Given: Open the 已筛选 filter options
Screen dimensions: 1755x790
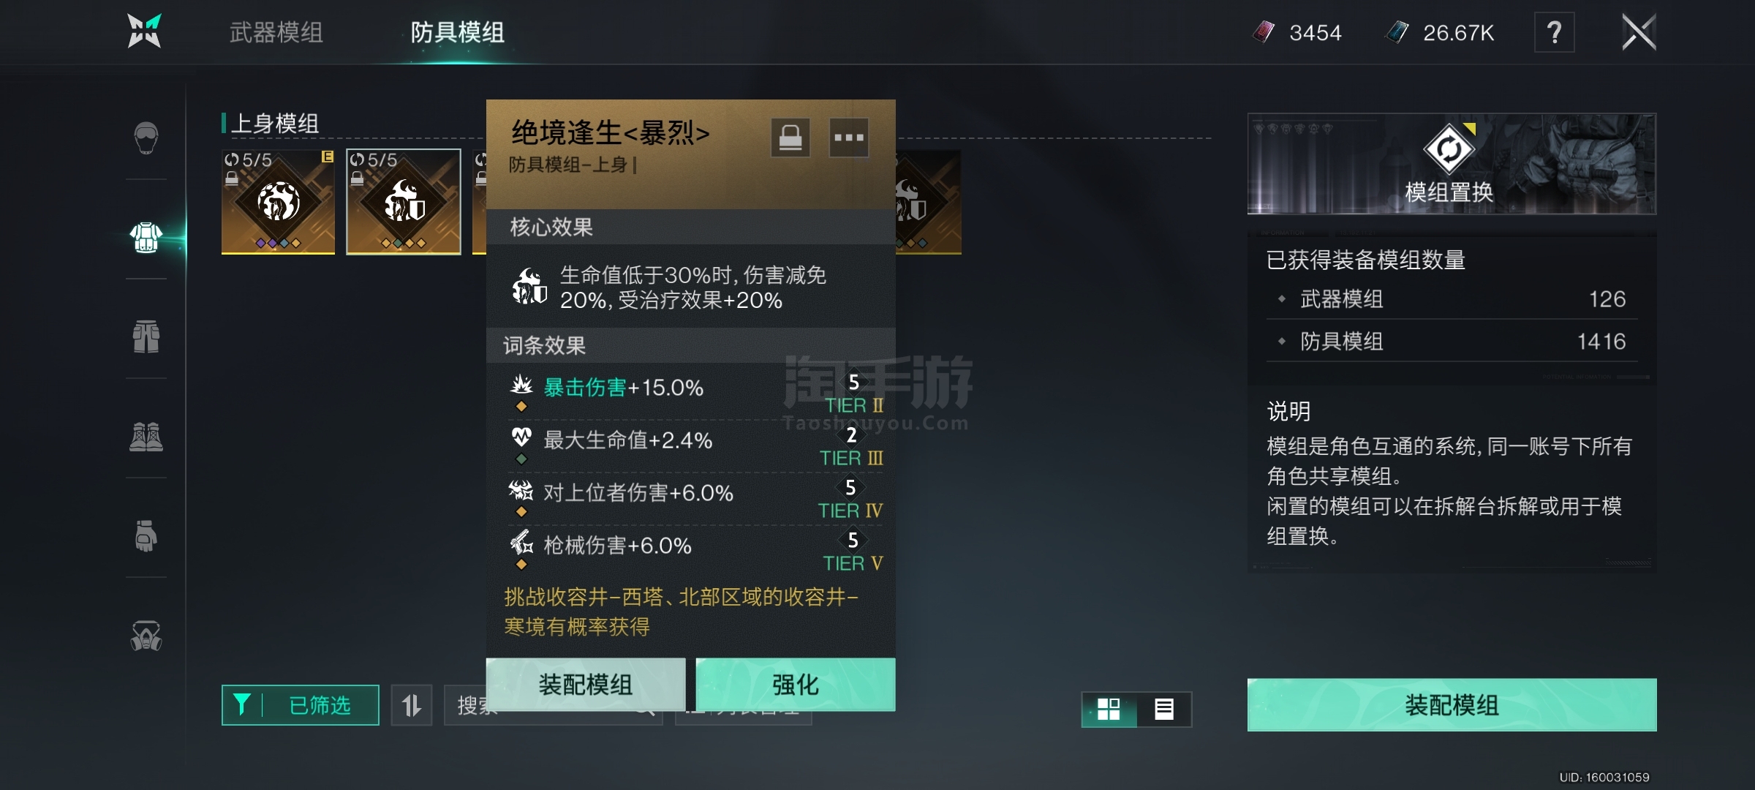Looking at the screenshot, I should [301, 705].
